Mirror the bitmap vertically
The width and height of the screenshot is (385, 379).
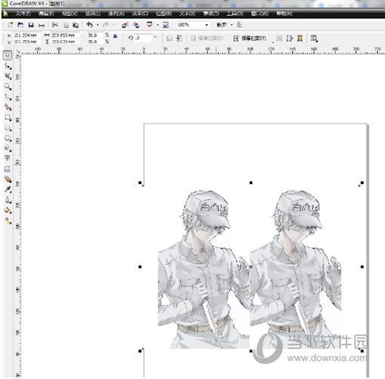click(x=179, y=38)
